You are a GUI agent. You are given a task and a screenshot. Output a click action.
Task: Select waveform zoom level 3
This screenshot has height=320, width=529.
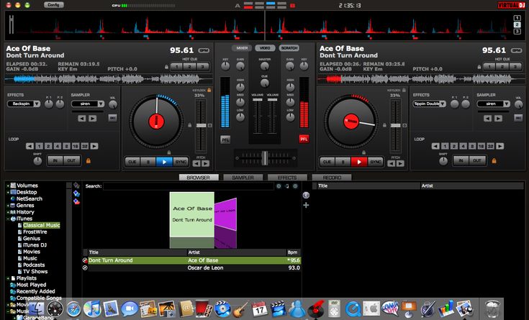click(x=517, y=32)
